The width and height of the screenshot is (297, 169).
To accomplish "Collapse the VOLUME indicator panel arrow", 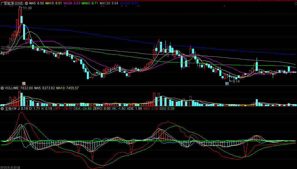I will [x=2, y=88].
